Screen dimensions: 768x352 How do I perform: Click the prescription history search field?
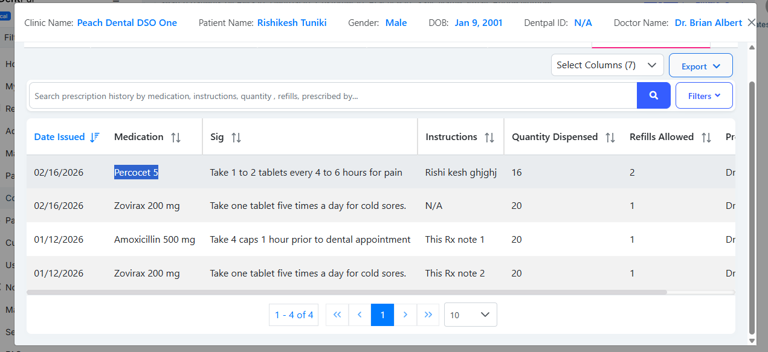point(332,96)
